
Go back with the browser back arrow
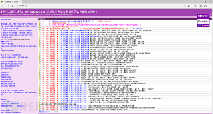click(x=2, y=6)
